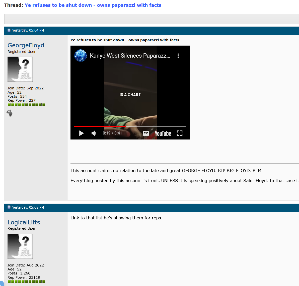Open video in fullscreen mode

click(179, 133)
